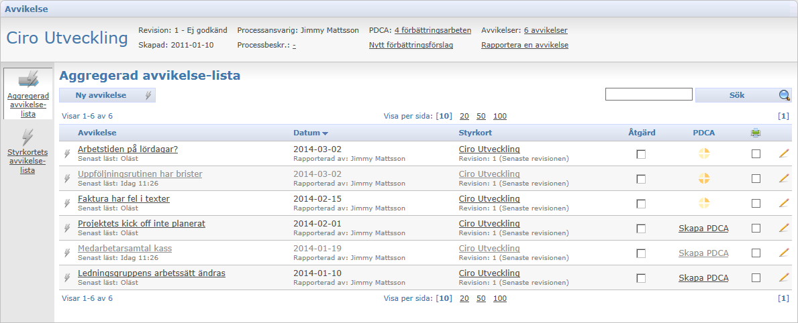
Task: Click the printer icon in table header
Action: [x=756, y=133]
